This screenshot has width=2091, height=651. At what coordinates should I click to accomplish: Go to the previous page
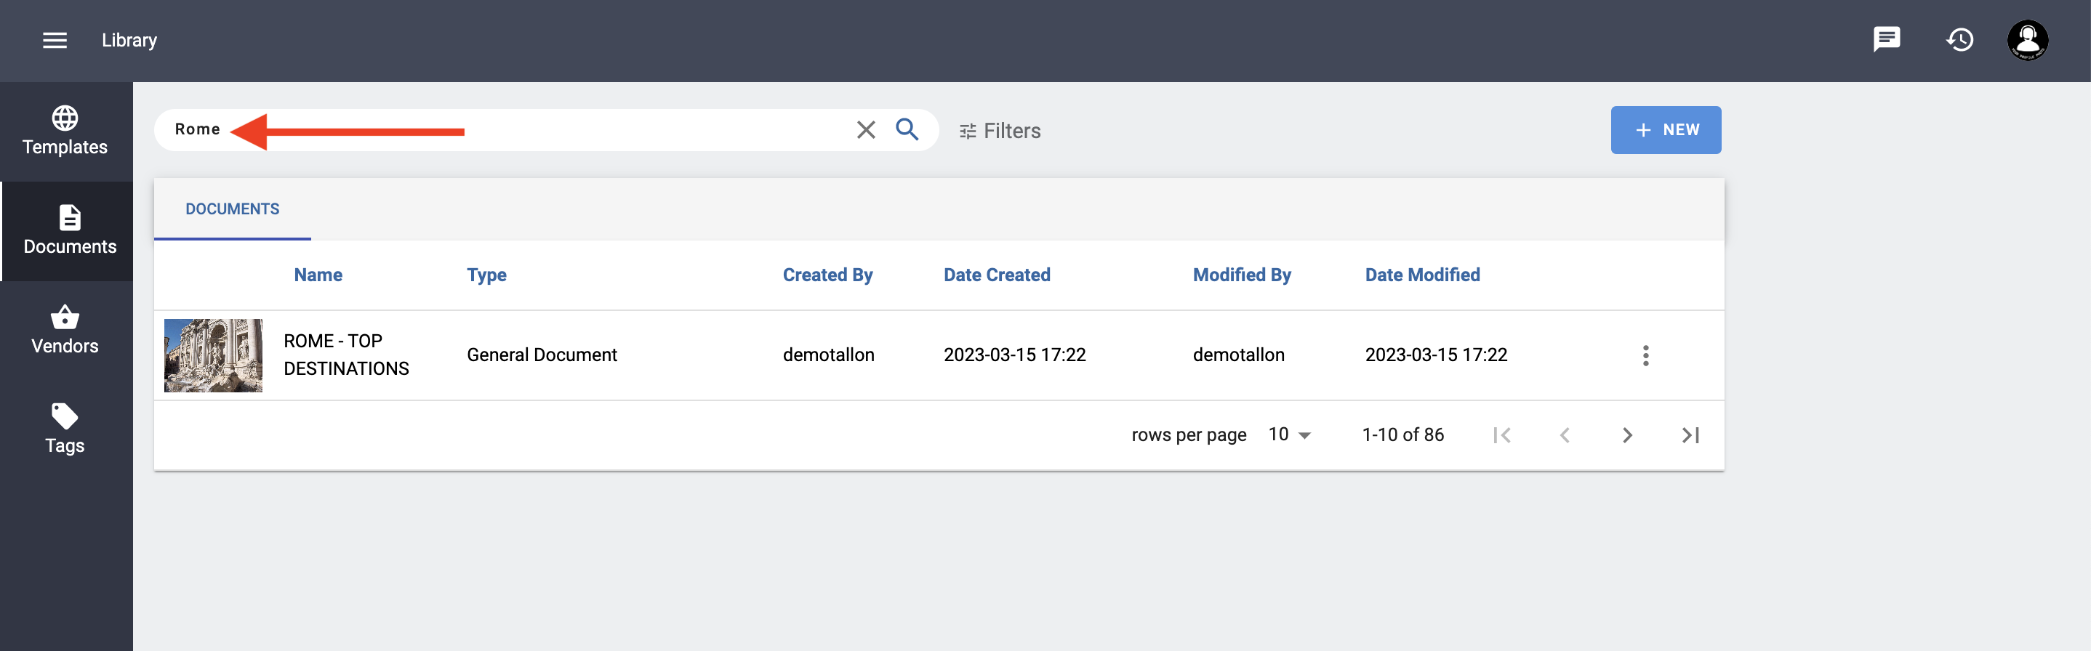coord(1564,435)
